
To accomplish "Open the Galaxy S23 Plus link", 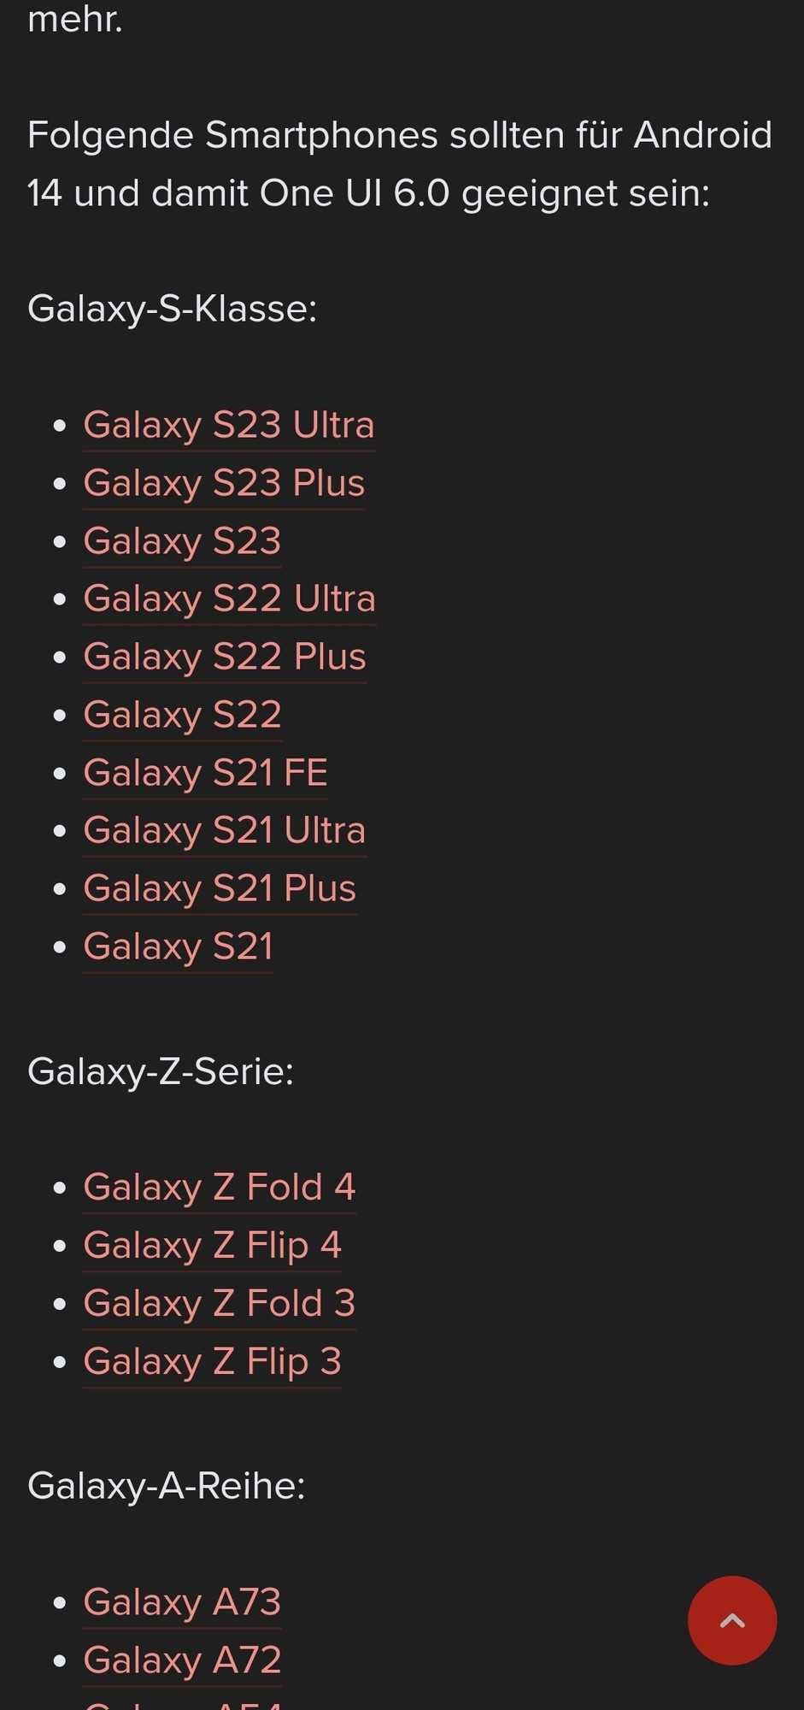I will (x=224, y=483).
